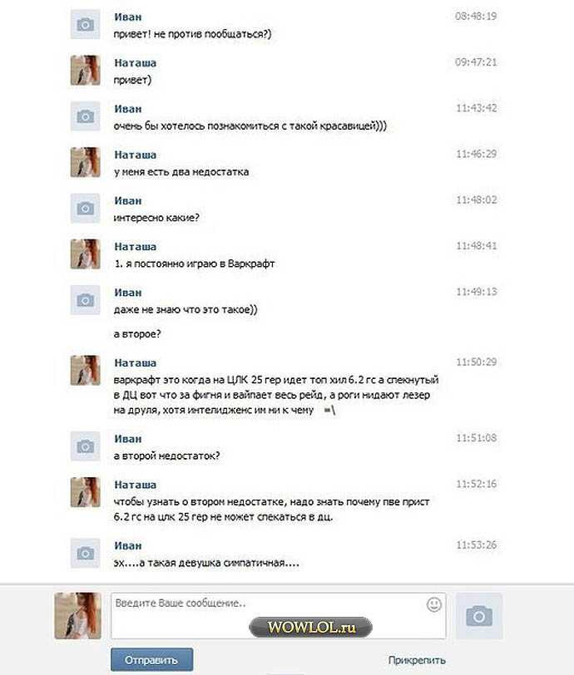The height and width of the screenshot is (675, 574).
Task: Open Наташа name link at 11:50:29 message
Action: pos(136,363)
